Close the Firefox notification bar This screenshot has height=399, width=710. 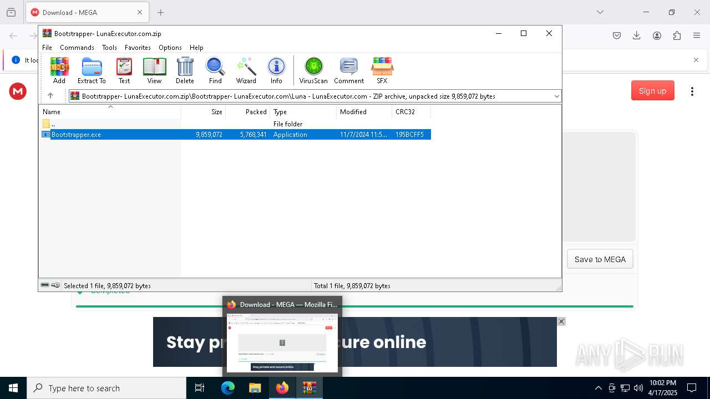(x=696, y=60)
